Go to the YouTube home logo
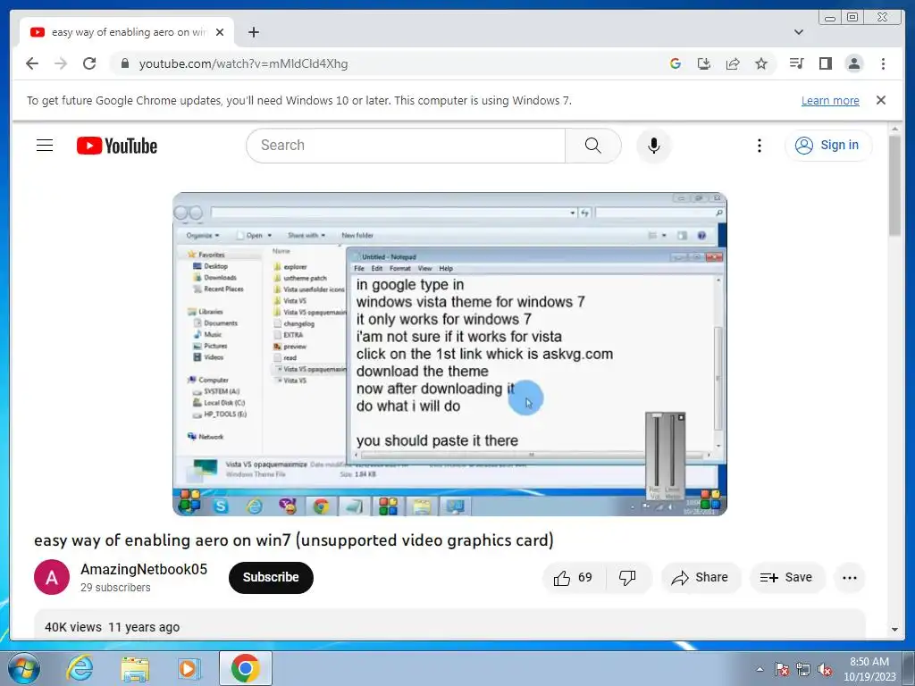915x686 pixels. [117, 146]
